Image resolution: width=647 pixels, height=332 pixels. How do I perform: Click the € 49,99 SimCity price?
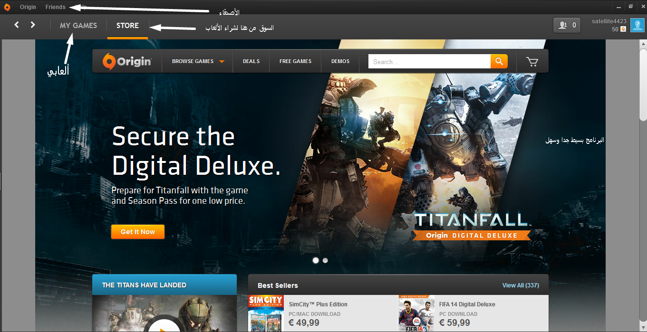304,323
